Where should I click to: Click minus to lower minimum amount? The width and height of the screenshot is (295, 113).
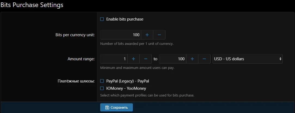pyautogui.click(x=146, y=59)
